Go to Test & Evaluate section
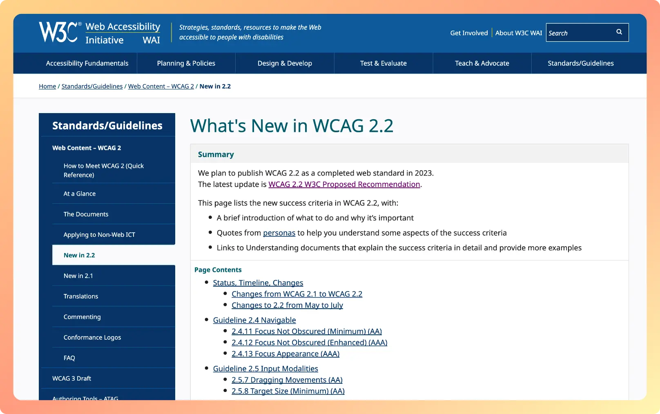Viewport: 660px width, 414px height. click(383, 63)
